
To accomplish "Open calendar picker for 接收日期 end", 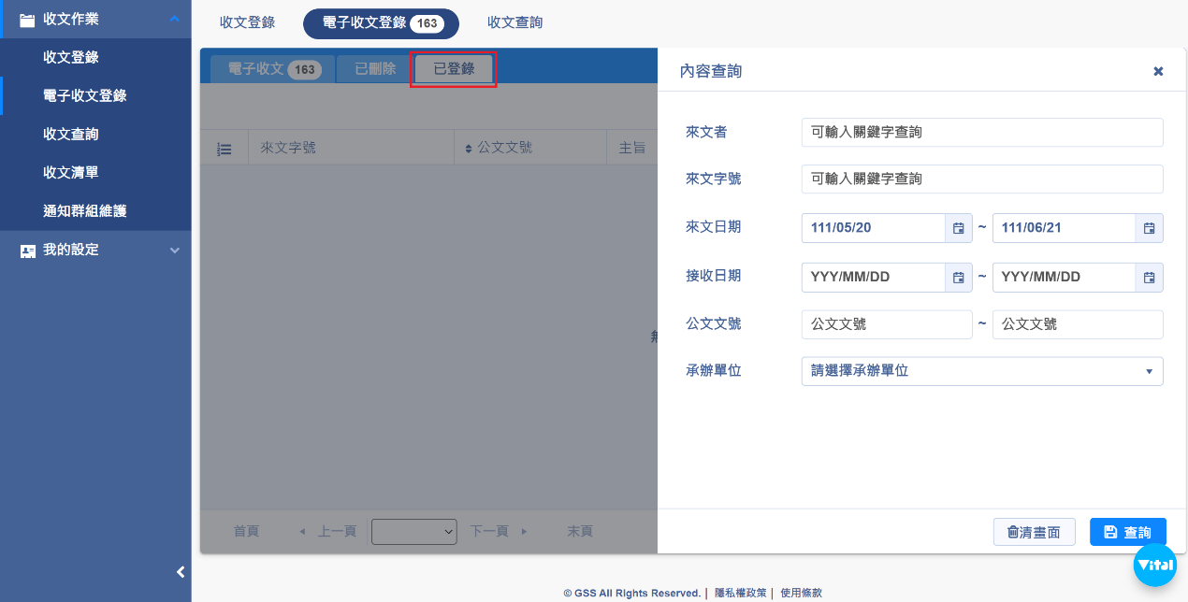I will pyautogui.click(x=1149, y=277).
